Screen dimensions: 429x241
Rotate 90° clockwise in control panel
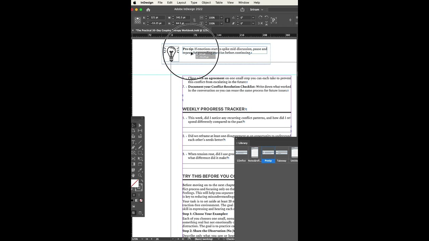point(260,17)
